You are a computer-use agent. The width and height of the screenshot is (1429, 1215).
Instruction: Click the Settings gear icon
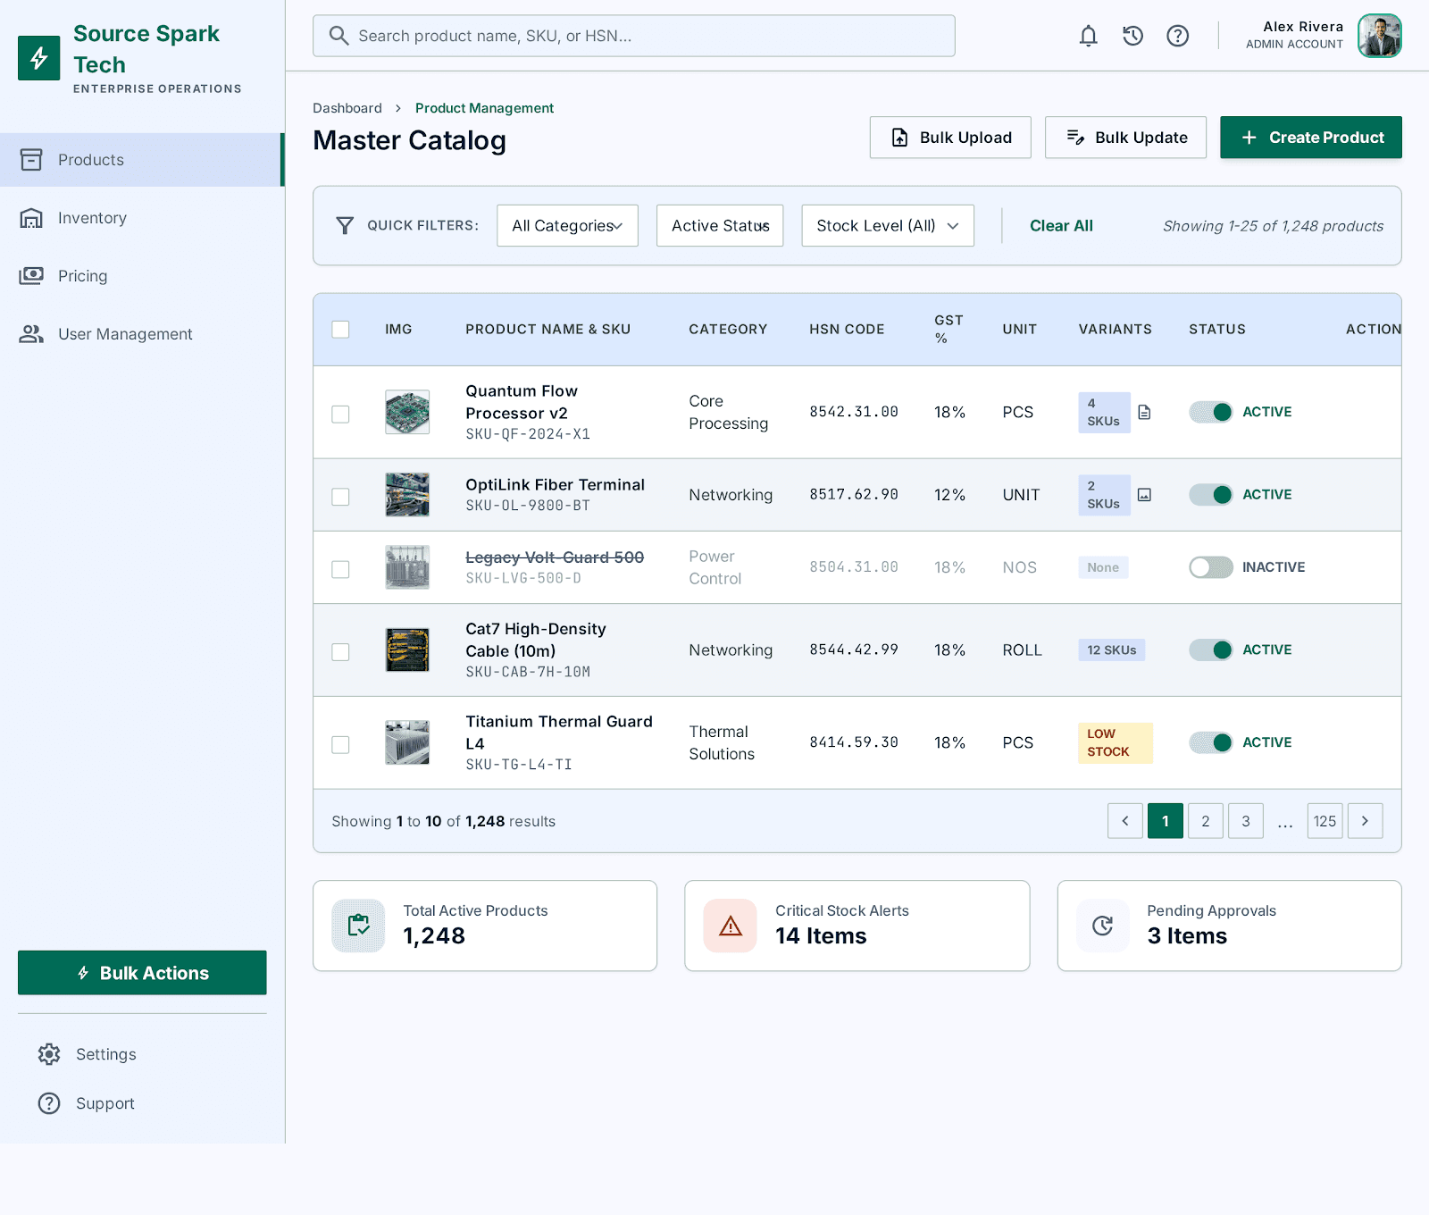click(49, 1054)
